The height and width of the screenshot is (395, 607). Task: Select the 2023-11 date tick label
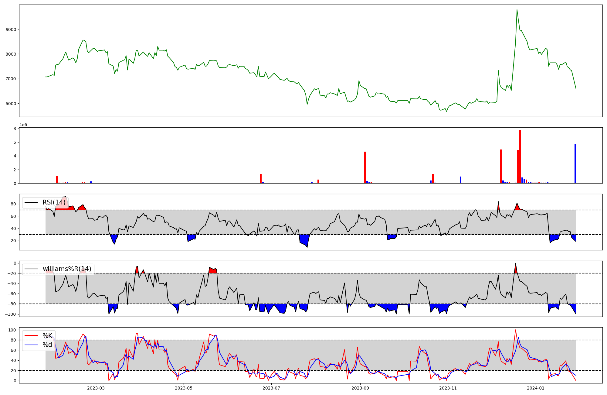click(x=448, y=388)
